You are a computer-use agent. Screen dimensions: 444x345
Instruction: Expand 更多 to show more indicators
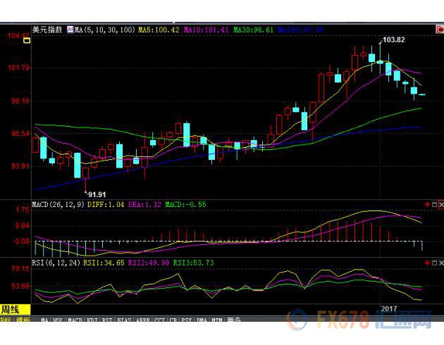tap(235, 320)
